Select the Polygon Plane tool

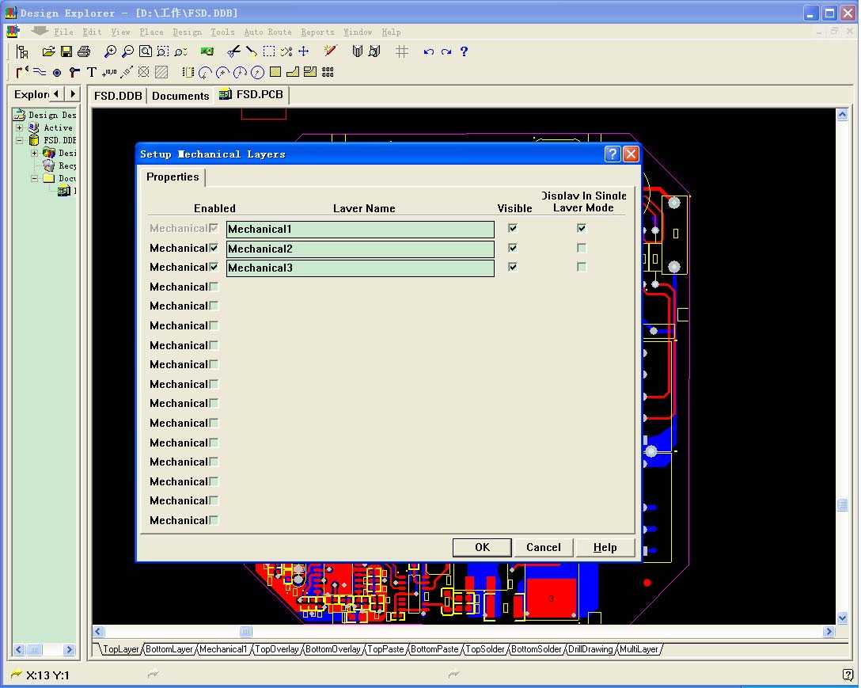pyautogui.click(x=293, y=72)
